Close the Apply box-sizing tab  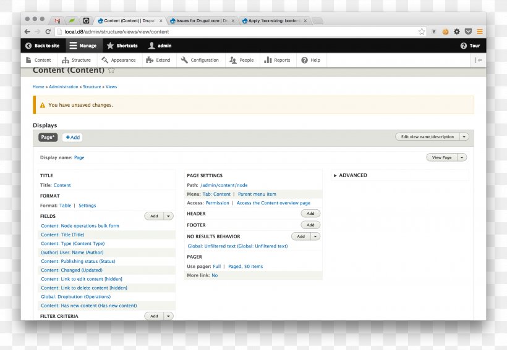(x=305, y=20)
